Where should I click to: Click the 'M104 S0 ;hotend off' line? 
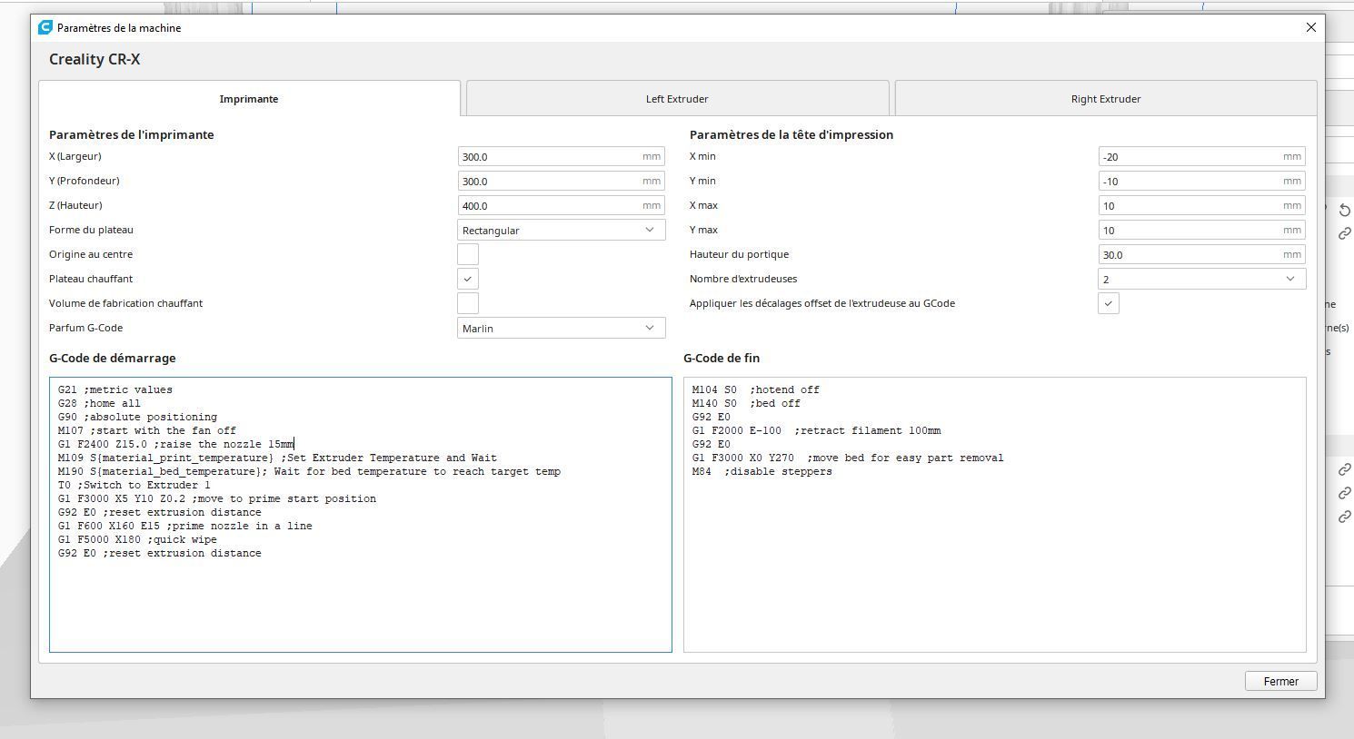(x=755, y=389)
